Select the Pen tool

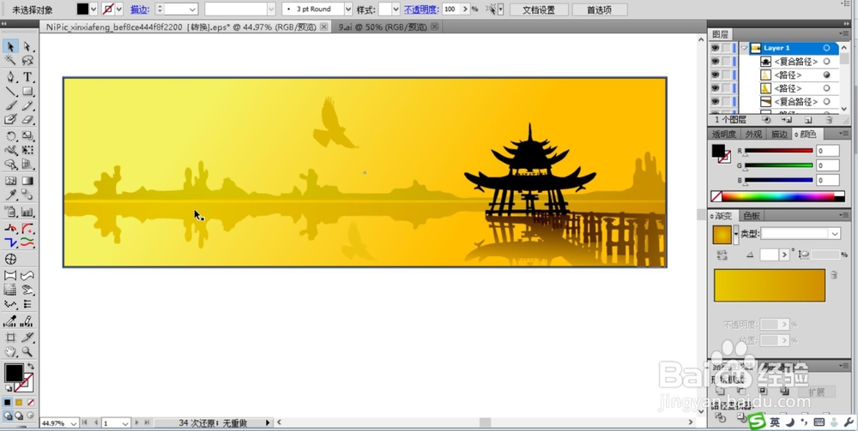point(10,77)
